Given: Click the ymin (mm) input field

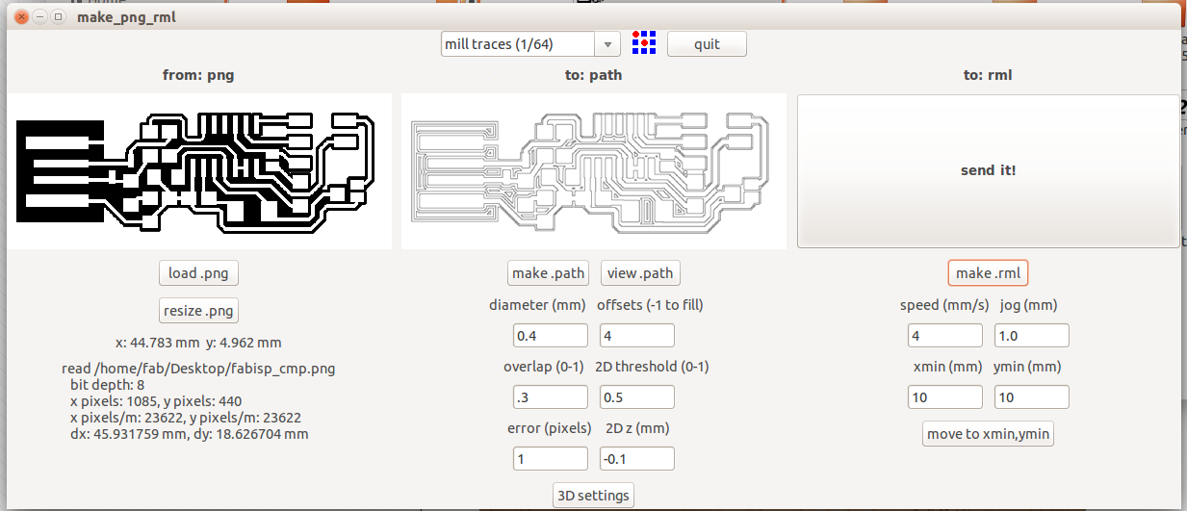Looking at the screenshot, I should pyautogui.click(x=1032, y=397).
